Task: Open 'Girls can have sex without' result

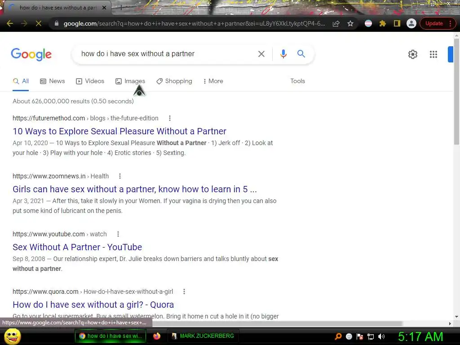Action: (135, 190)
